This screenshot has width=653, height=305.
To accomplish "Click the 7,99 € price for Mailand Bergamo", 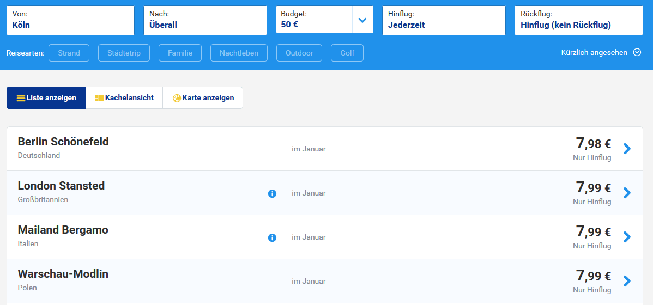I will (x=594, y=232).
